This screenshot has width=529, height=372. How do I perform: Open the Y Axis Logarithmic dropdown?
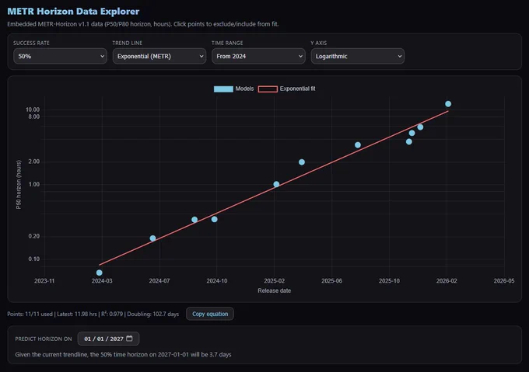[x=358, y=56]
